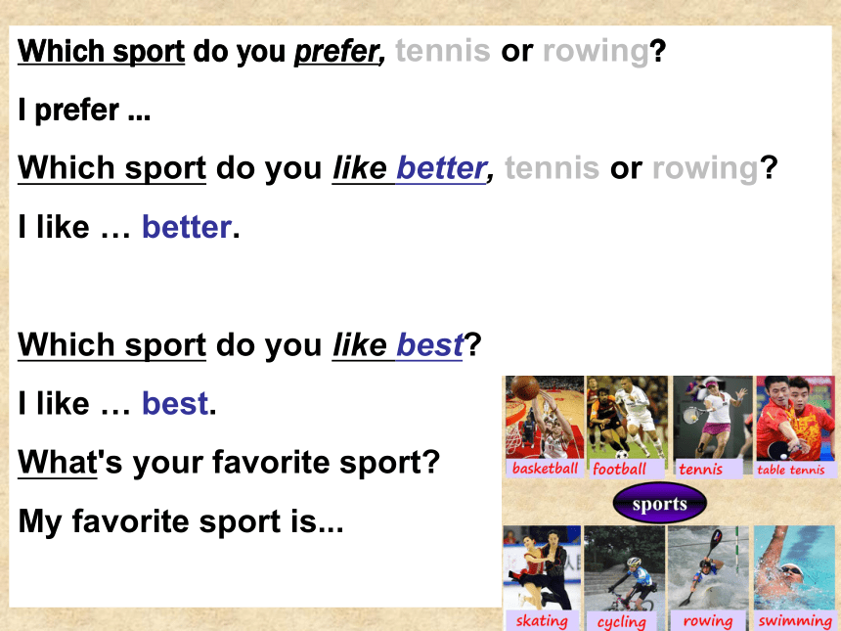Click the underlined italic word prefer
841x631 pixels.
pos(337,52)
